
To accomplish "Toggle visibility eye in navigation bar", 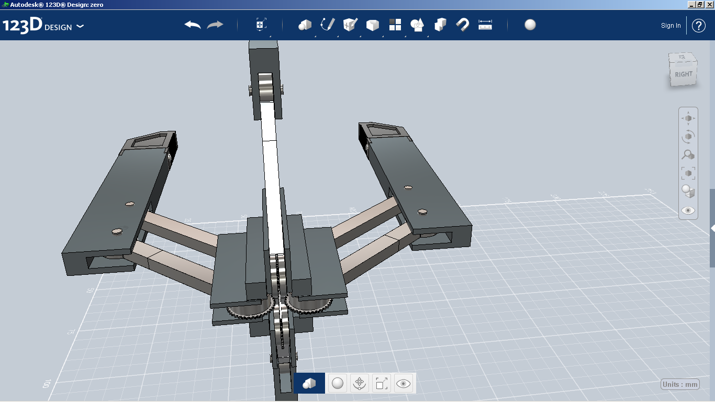I will [688, 210].
